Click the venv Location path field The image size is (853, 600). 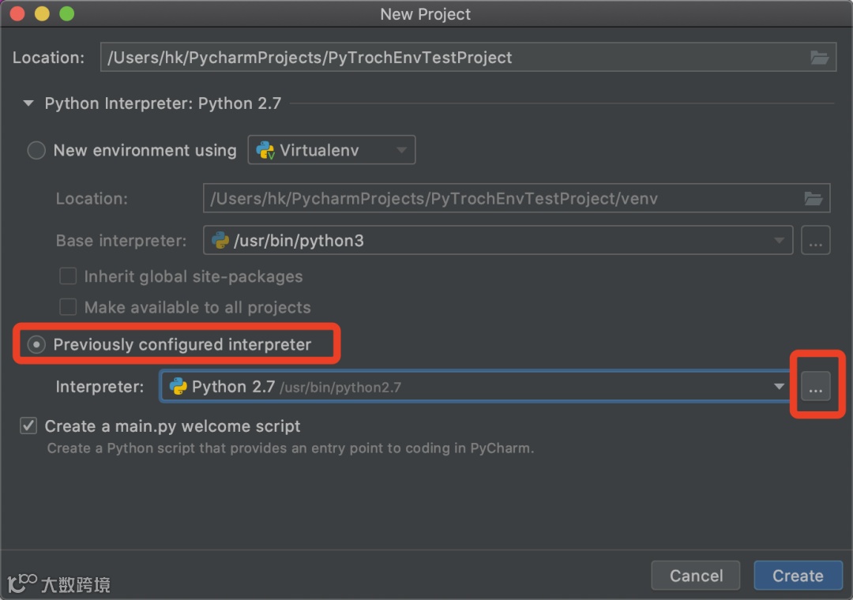pos(517,198)
